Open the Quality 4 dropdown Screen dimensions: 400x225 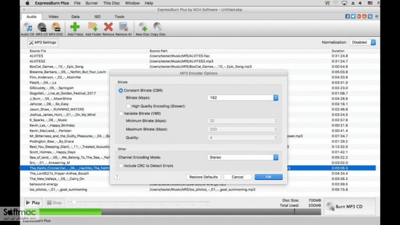tap(243, 137)
